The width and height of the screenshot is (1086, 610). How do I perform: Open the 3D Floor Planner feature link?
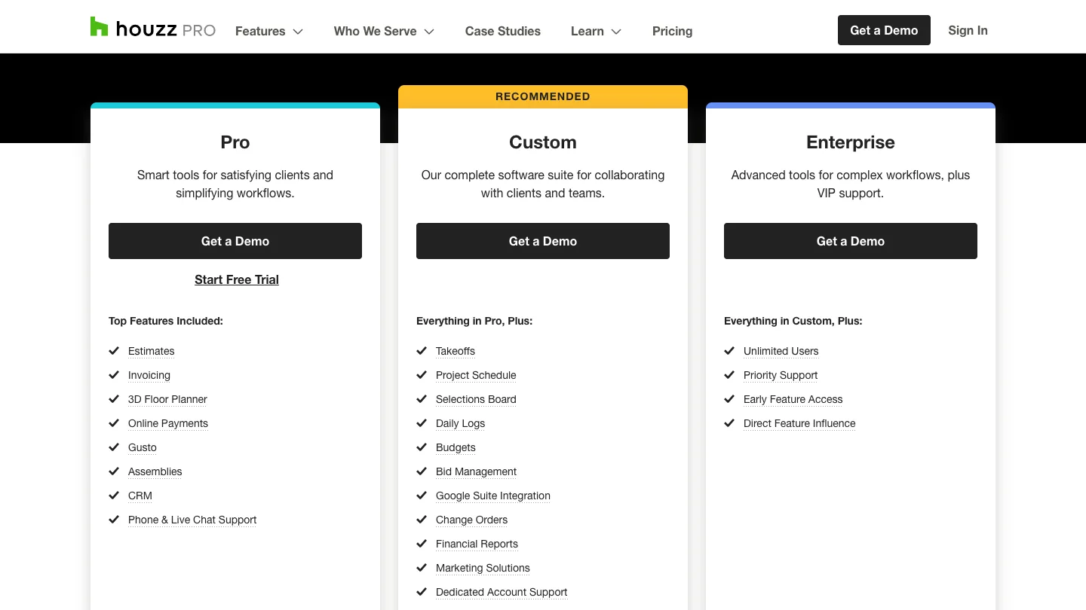167,399
